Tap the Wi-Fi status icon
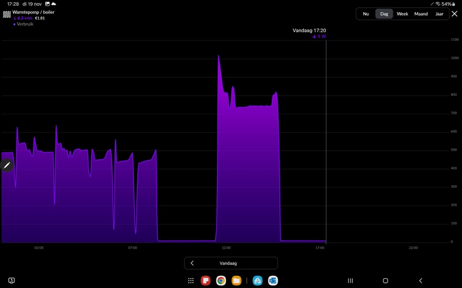The width and height of the screenshot is (462, 288). point(438,4)
